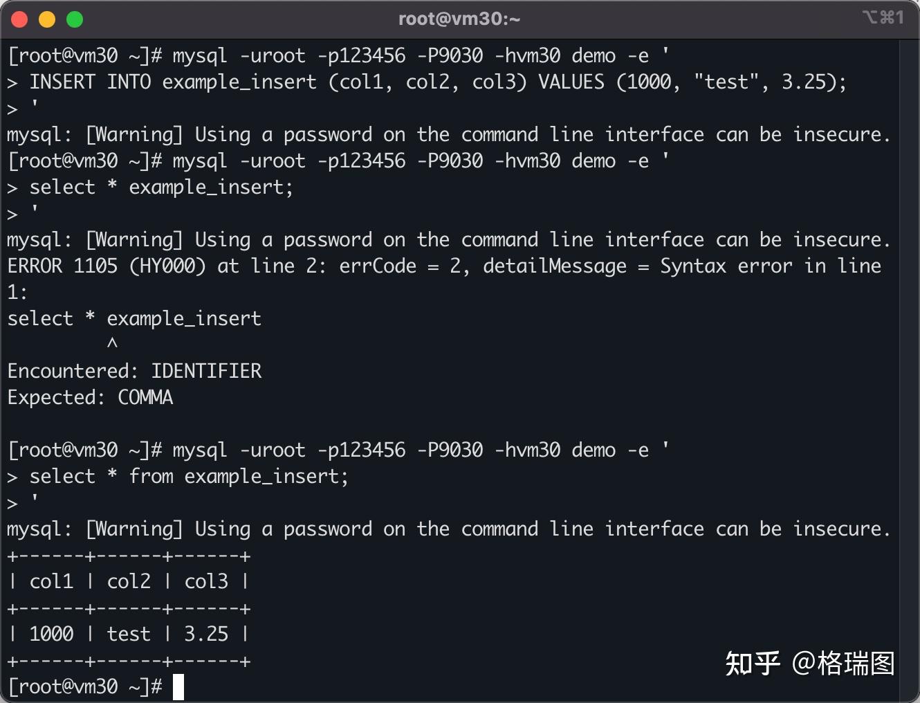The width and height of the screenshot is (920, 703).
Task: Click the terminal cursor block at the prompt
Action: (x=178, y=687)
